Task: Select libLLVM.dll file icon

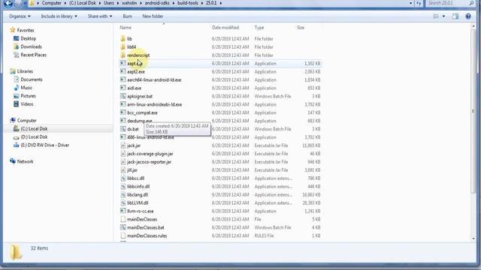Action: pos(123,203)
